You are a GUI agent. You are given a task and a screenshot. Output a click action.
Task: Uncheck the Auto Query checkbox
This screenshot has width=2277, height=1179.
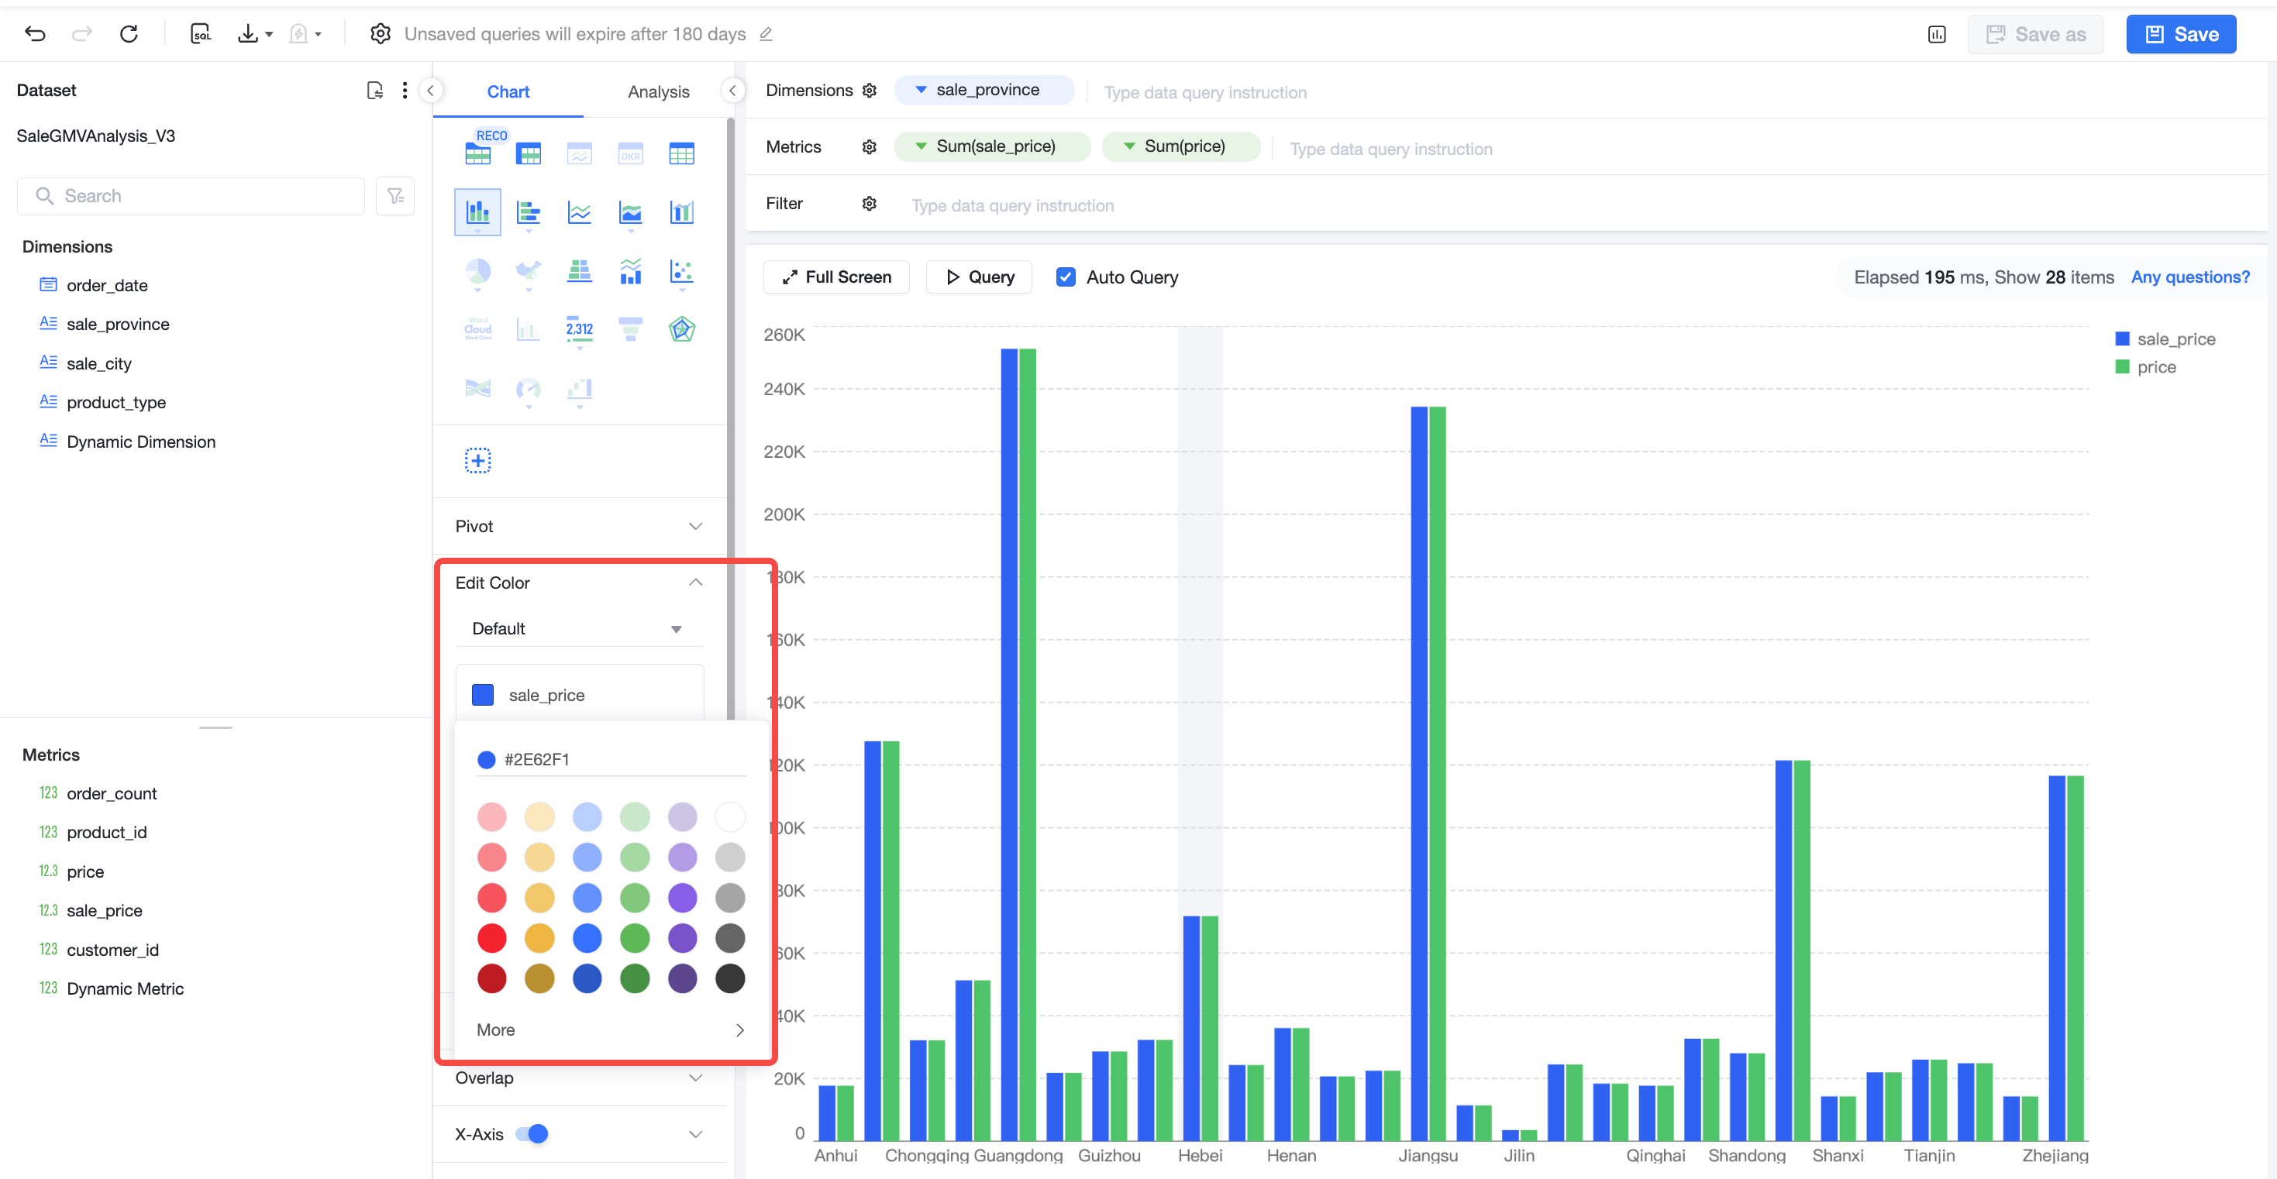click(1066, 277)
